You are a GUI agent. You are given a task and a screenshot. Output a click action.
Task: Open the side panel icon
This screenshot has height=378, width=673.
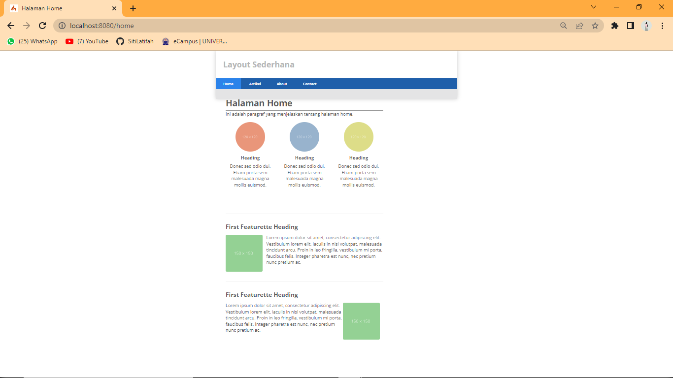631,26
